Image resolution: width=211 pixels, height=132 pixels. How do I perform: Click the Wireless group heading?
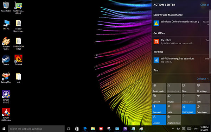point(158,52)
